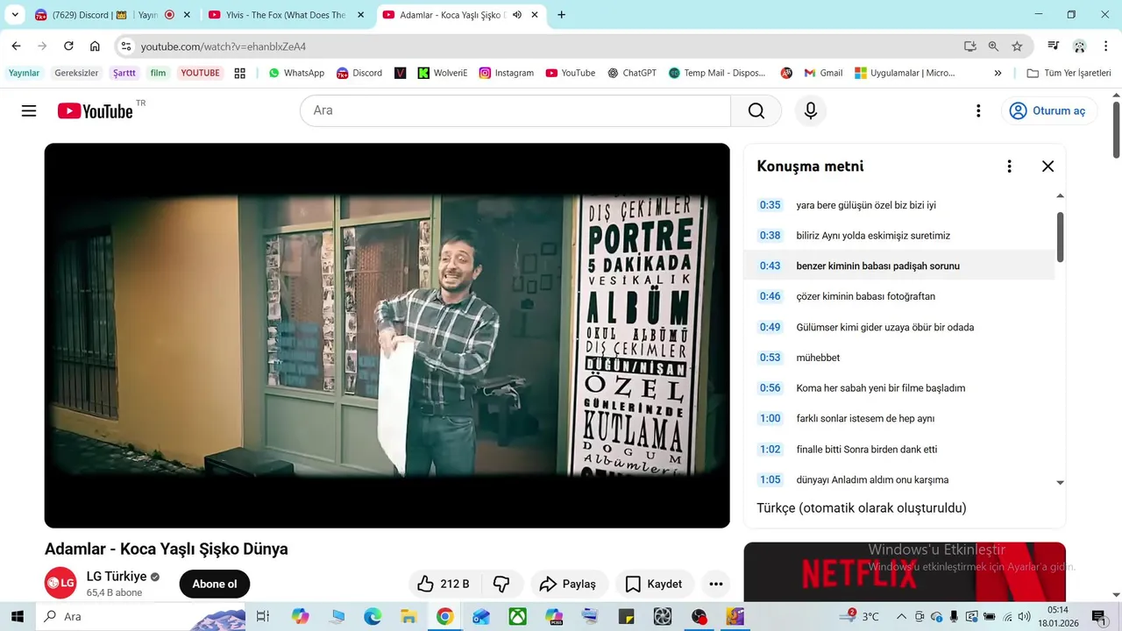This screenshot has height=631, width=1122.
Task: Open the Netflix ad thumbnail
Action: click(905, 571)
